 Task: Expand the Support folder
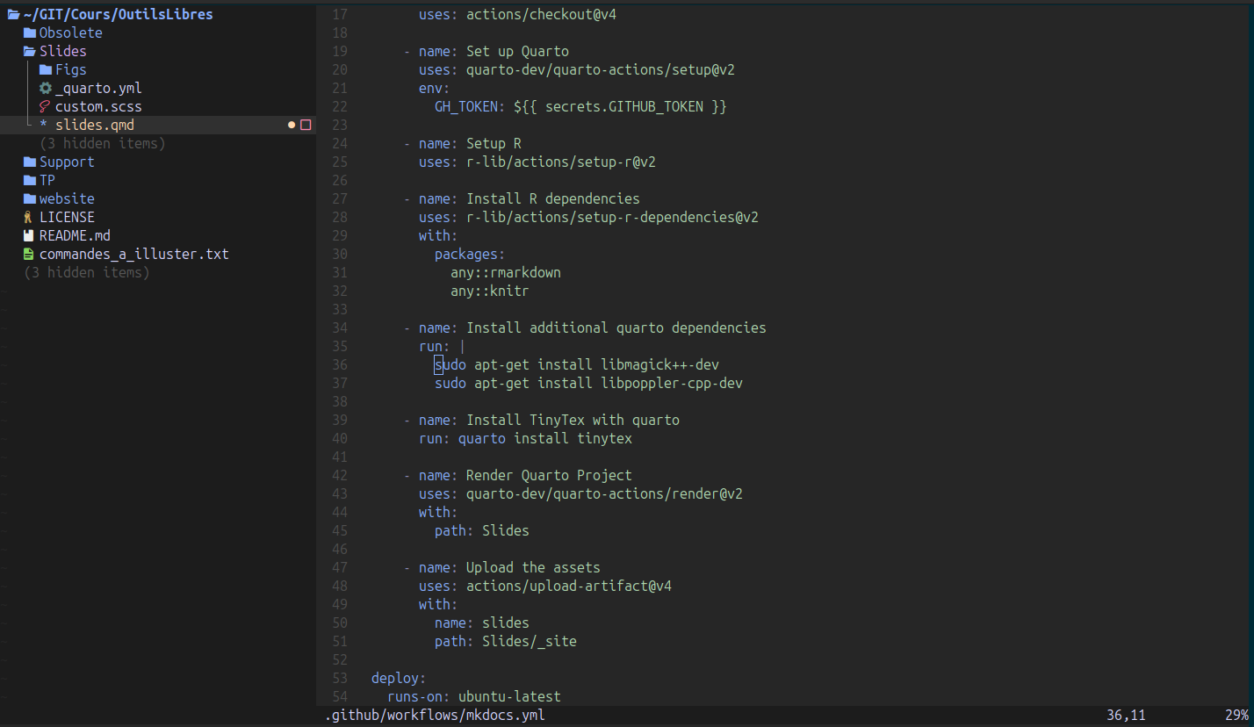(x=66, y=162)
